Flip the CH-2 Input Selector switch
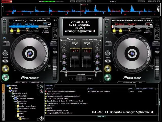Image resolution: width=162 pixels, height=122 pixels. click(87, 45)
